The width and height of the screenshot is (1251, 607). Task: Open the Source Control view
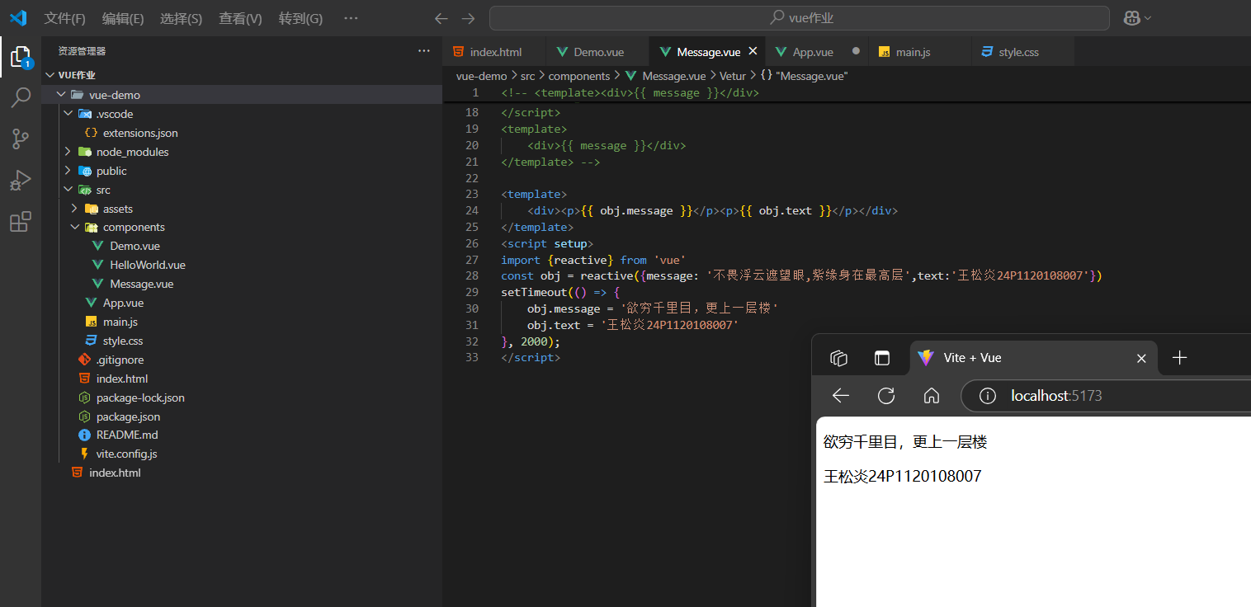coord(21,139)
